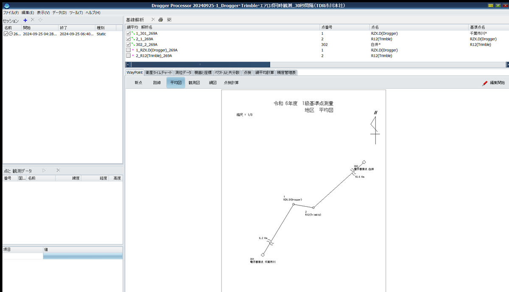Open the 編集(E) menu
The image size is (509, 292).
click(28, 13)
